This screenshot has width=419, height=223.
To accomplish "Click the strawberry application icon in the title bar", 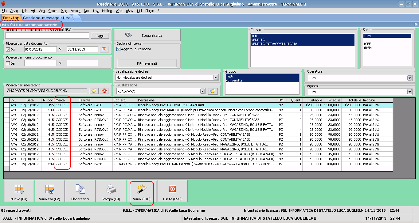I will (x=3, y=4).
